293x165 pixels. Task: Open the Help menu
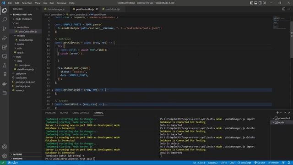click(72, 3)
